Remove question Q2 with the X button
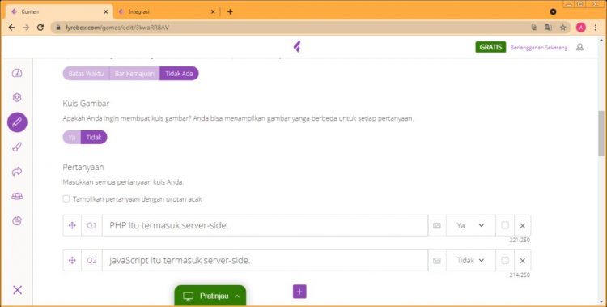Viewport: 607px width, 307px height. tap(523, 261)
